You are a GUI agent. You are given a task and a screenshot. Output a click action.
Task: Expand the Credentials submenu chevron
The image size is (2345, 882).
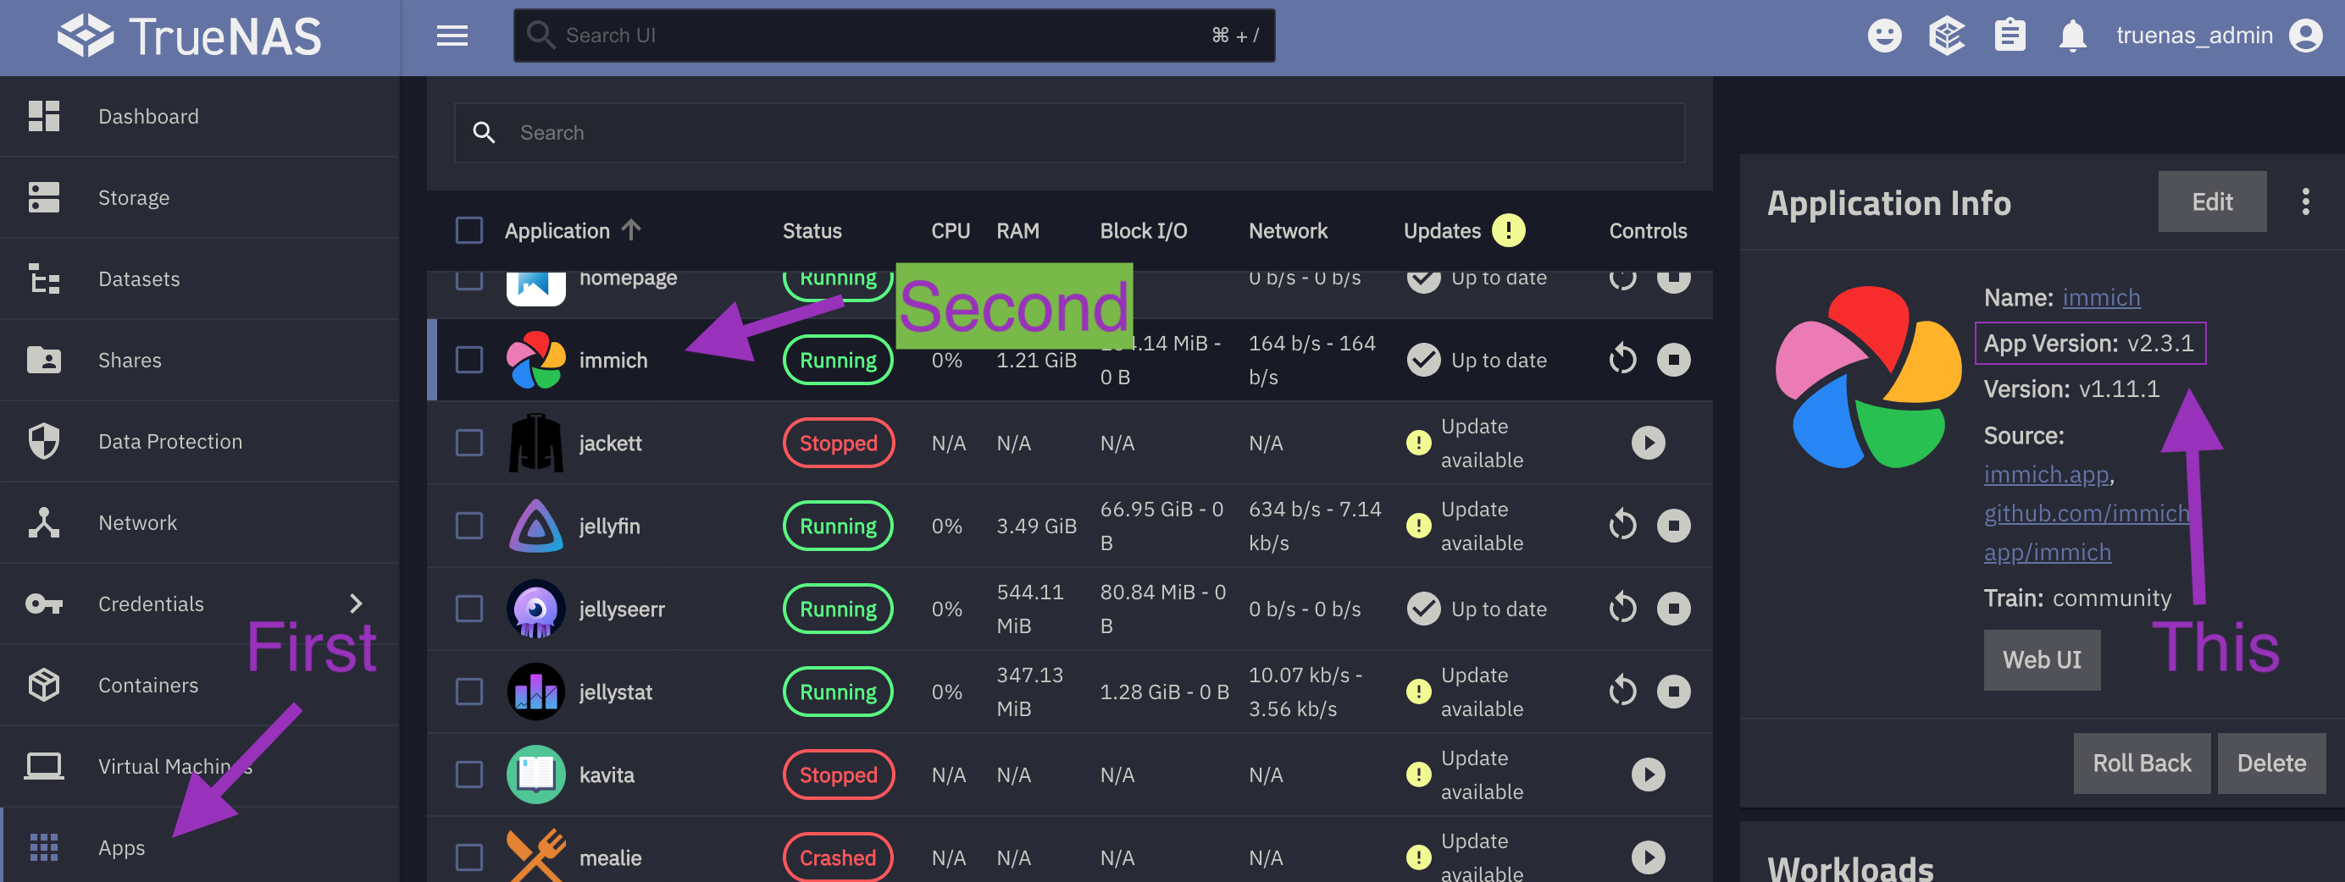click(x=356, y=604)
